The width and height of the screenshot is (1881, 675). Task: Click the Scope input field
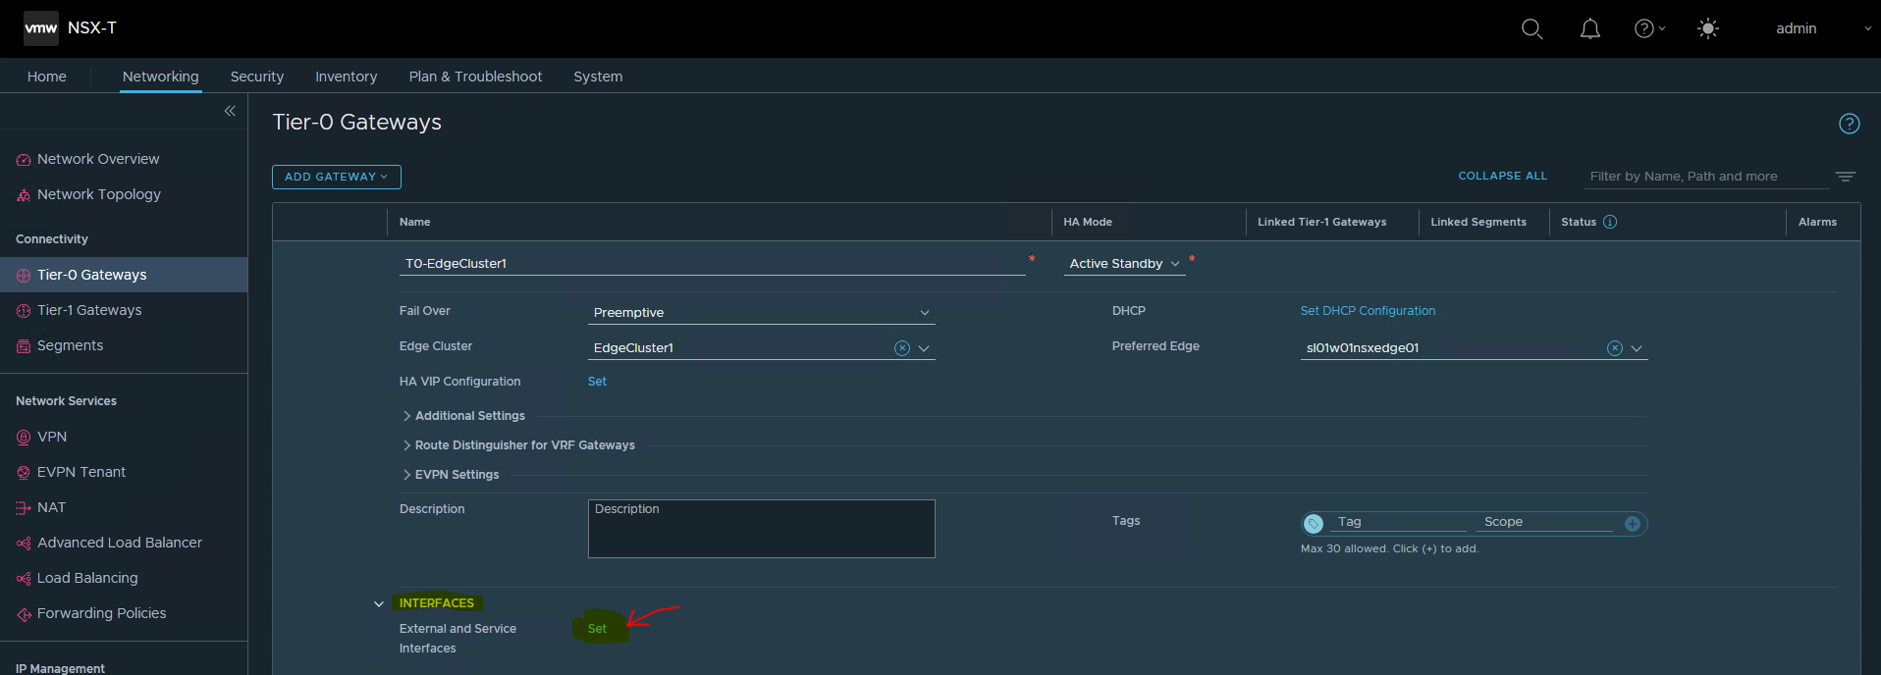pos(1545,522)
